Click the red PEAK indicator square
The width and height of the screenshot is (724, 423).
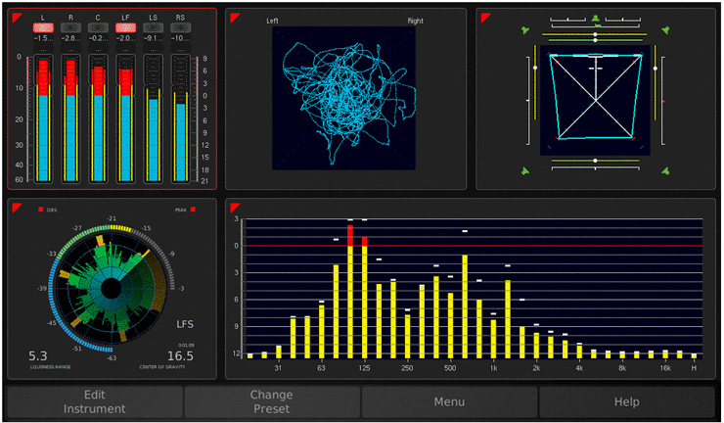point(193,210)
